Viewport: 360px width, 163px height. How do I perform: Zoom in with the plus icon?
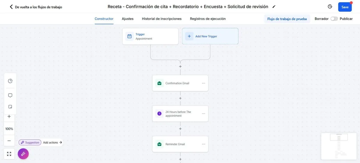click(9, 116)
